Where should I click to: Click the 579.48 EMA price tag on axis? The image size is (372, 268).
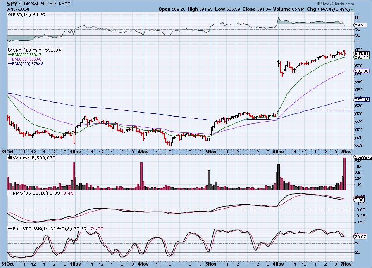pos(362,99)
